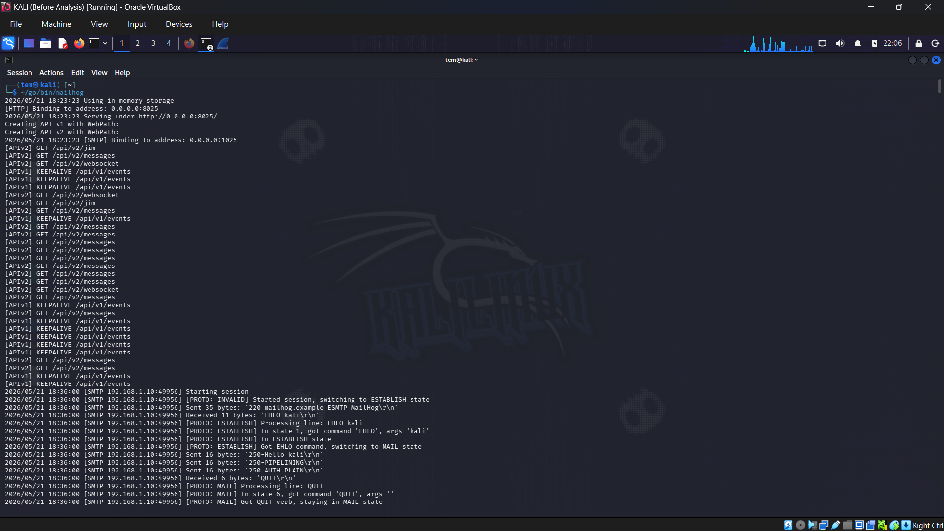Focus the Wireshark window in taskbar
The width and height of the screenshot is (944, 531).
[223, 43]
